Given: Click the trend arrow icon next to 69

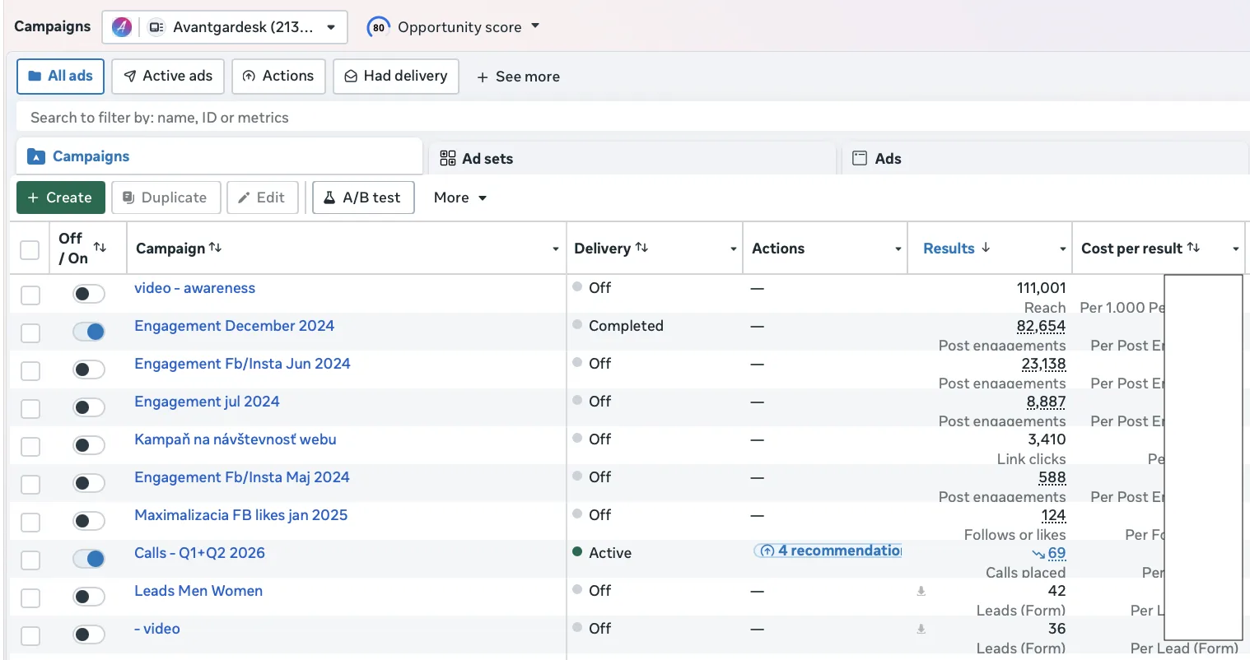Looking at the screenshot, I should [x=1038, y=554].
